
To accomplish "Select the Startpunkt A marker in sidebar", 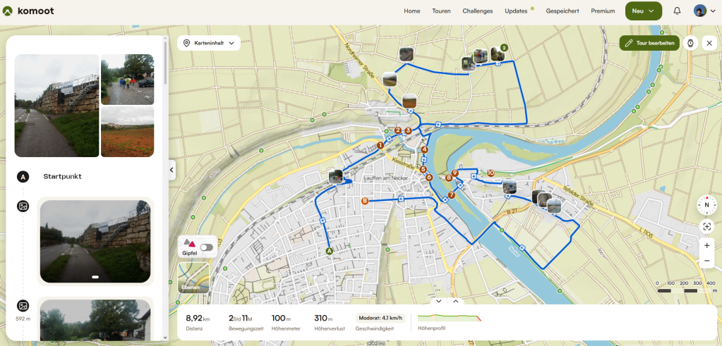I will point(23,176).
